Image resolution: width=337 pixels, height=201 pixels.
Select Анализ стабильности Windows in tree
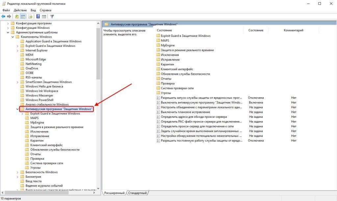(x=47, y=104)
